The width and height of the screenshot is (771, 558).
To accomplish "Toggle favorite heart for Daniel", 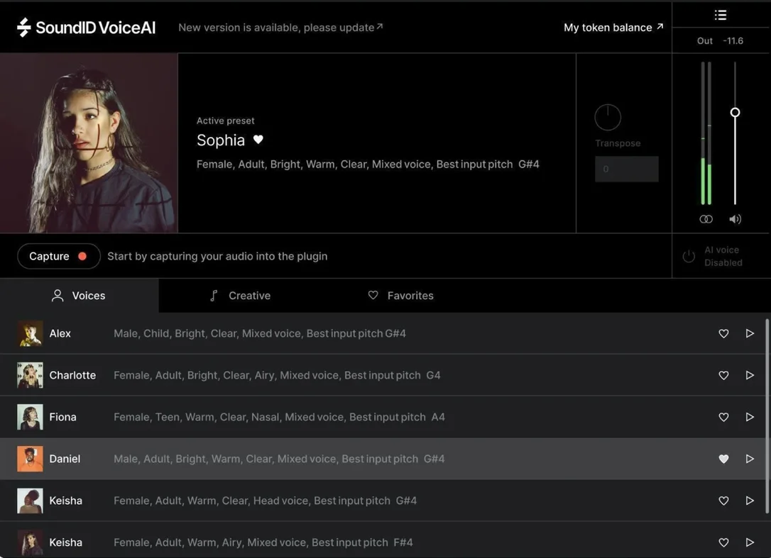I will (724, 459).
